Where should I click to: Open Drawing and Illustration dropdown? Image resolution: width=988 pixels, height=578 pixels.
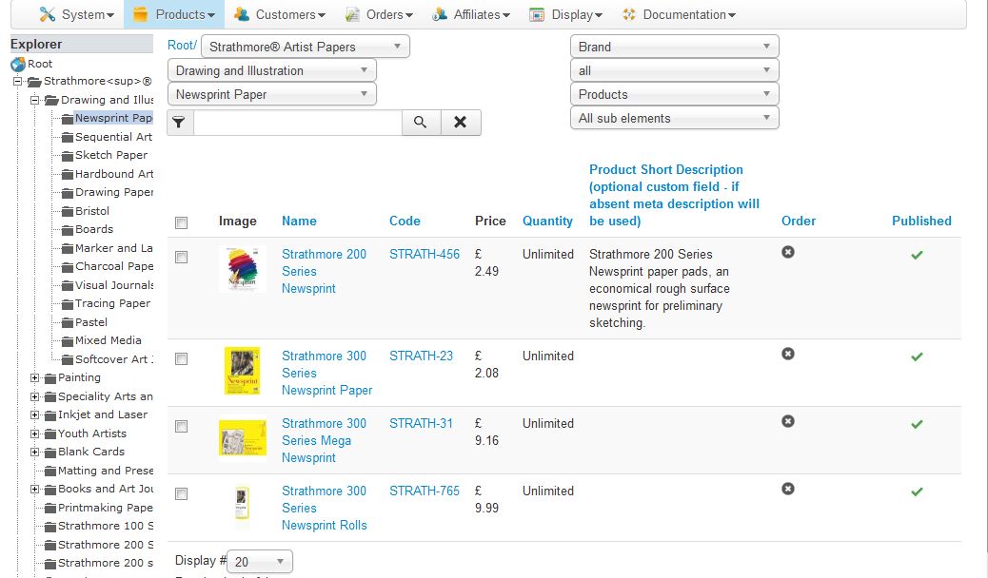pos(271,70)
